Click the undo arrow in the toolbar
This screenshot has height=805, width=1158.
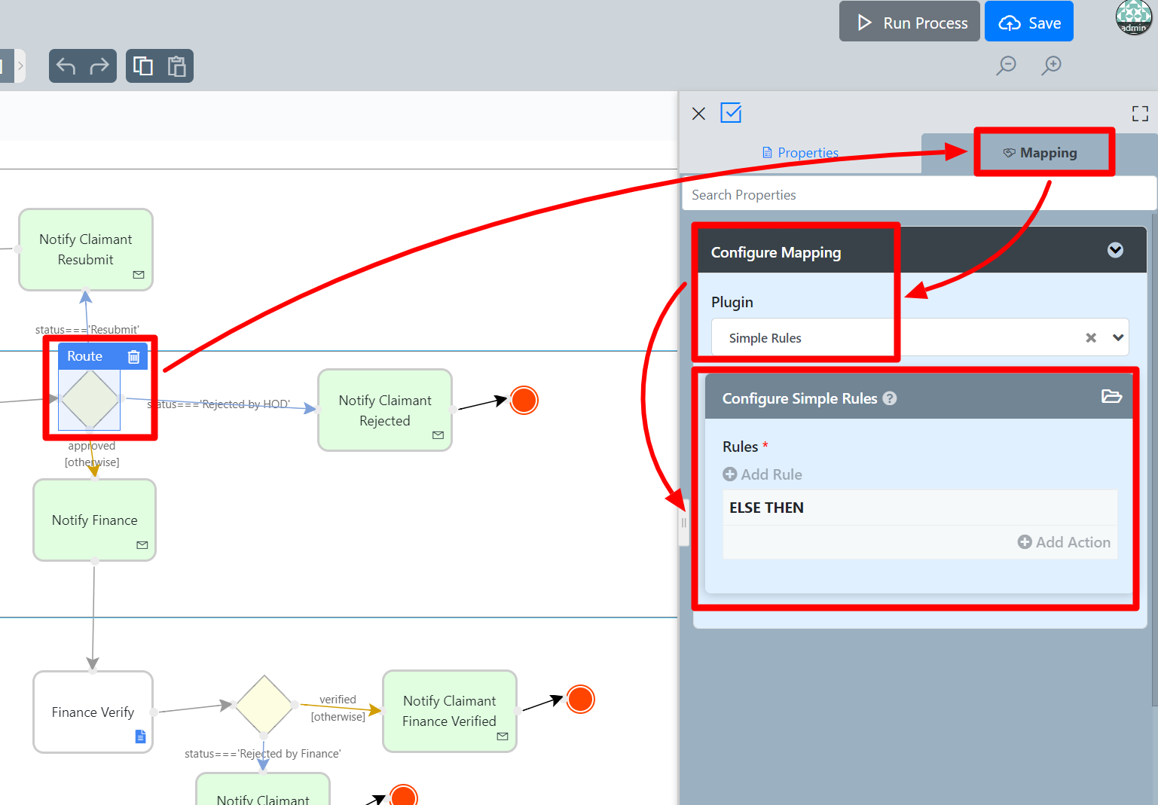(66, 66)
